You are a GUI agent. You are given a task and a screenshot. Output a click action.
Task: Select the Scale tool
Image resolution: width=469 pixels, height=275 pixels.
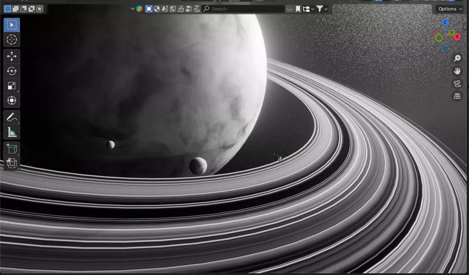point(12,86)
